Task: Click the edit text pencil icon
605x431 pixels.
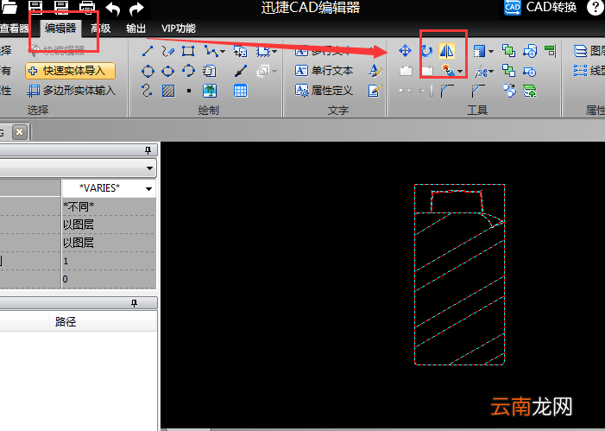Action: 375,91
